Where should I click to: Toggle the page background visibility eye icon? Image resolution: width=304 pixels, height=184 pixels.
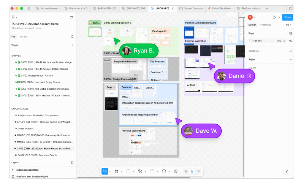click(x=291, y=41)
